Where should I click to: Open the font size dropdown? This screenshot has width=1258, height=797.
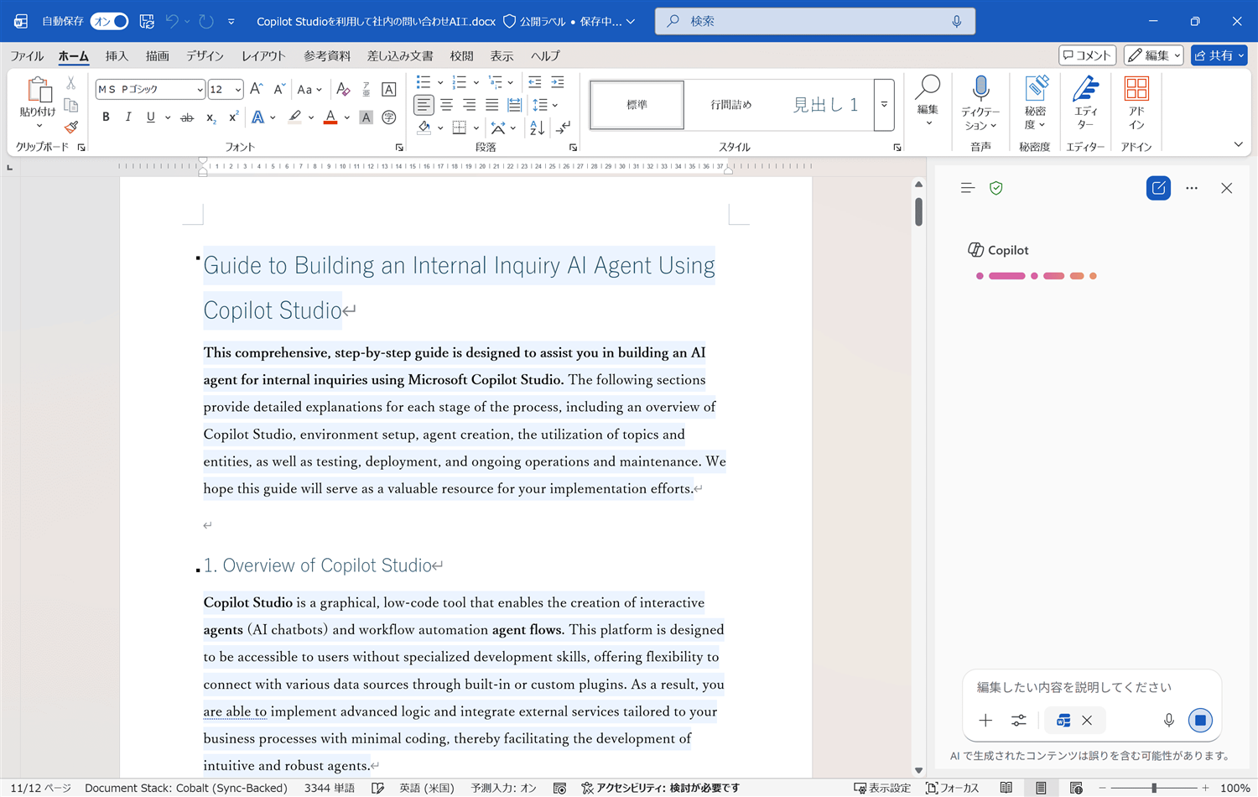click(x=238, y=89)
